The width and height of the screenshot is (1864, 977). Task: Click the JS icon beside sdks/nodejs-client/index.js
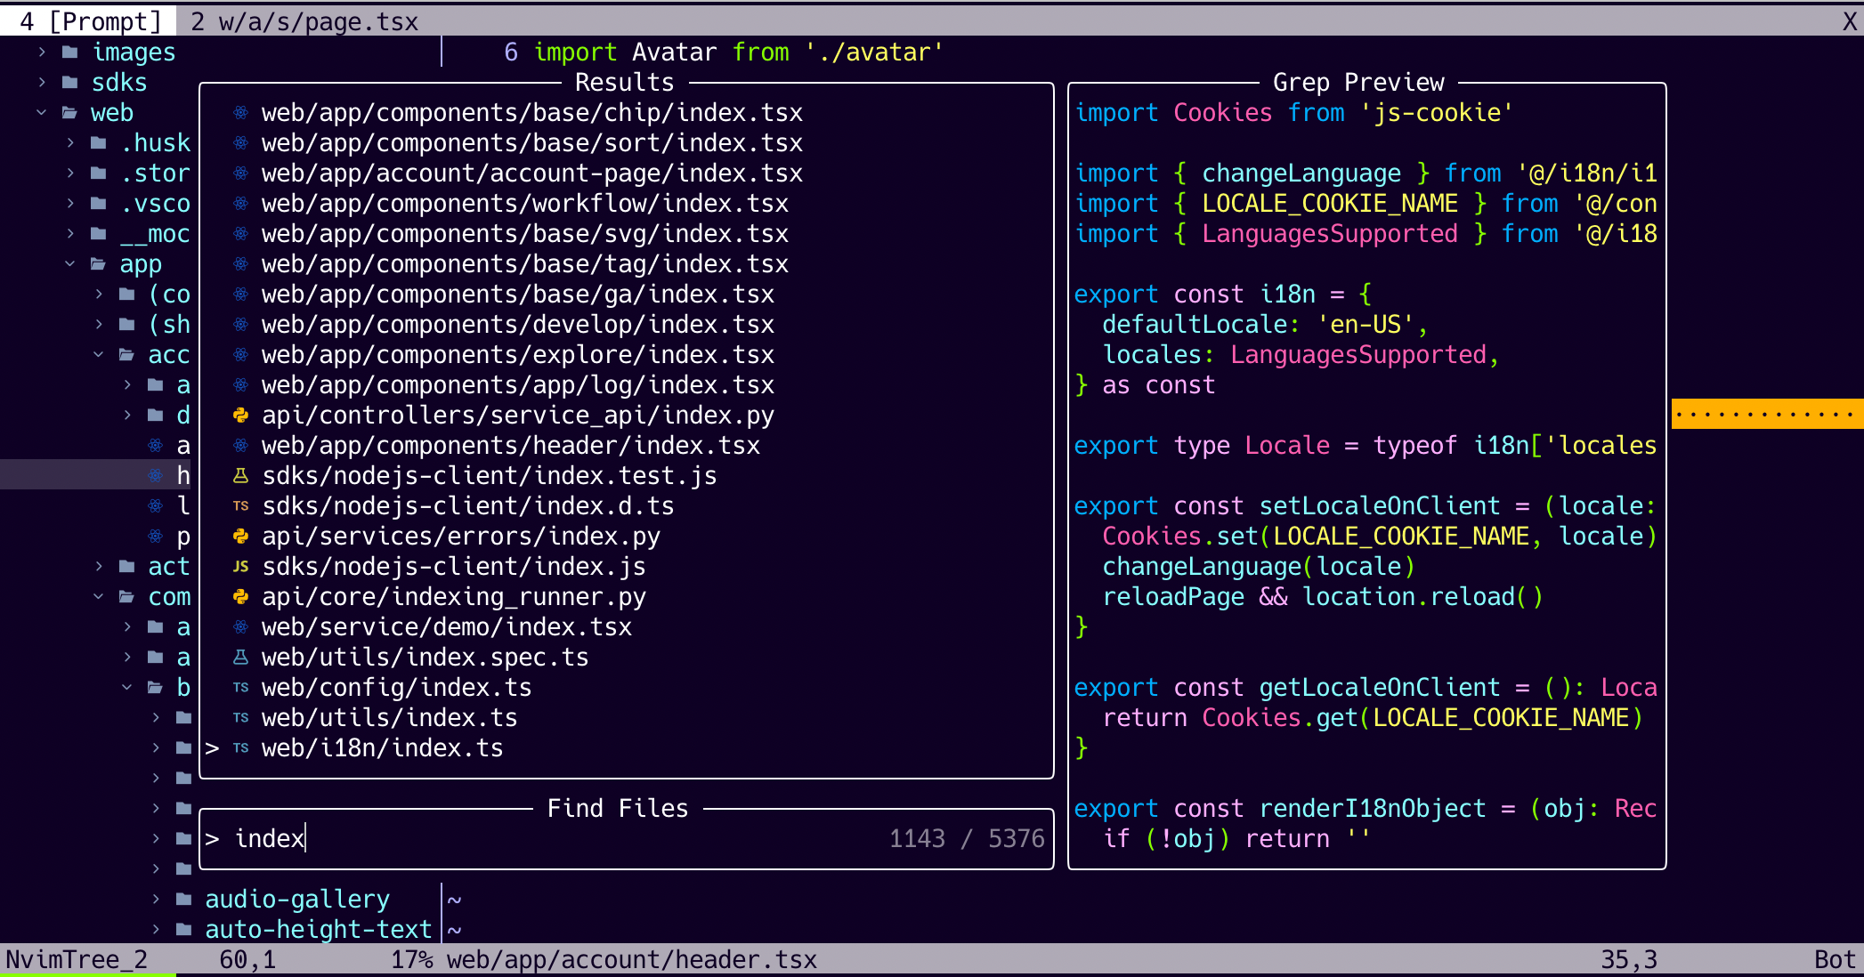click(x=240, y=567)
